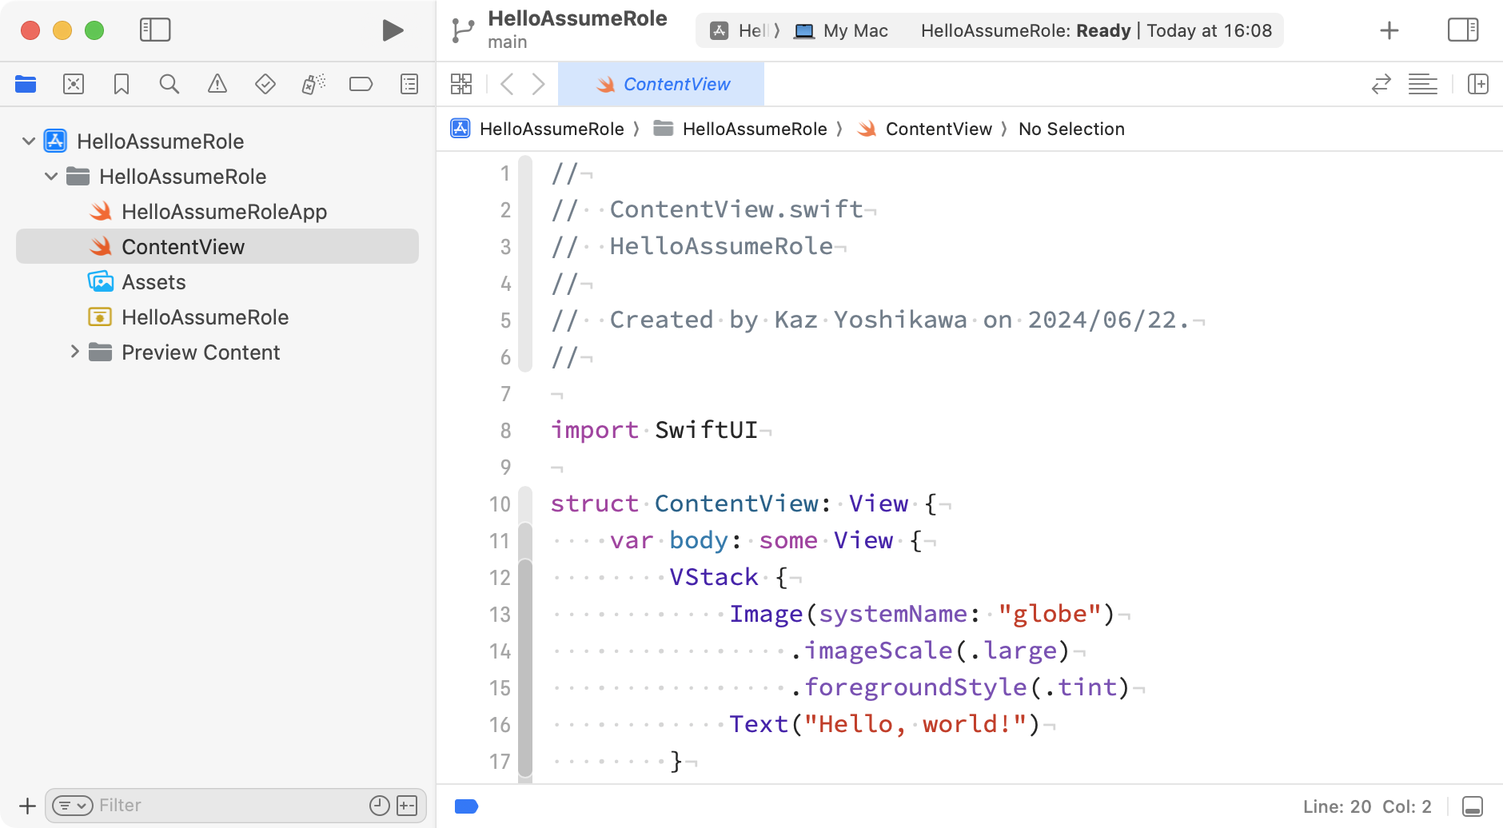Open the Bookmark navigator
This screenshot has width=1503, height=828.
(122, 84)
